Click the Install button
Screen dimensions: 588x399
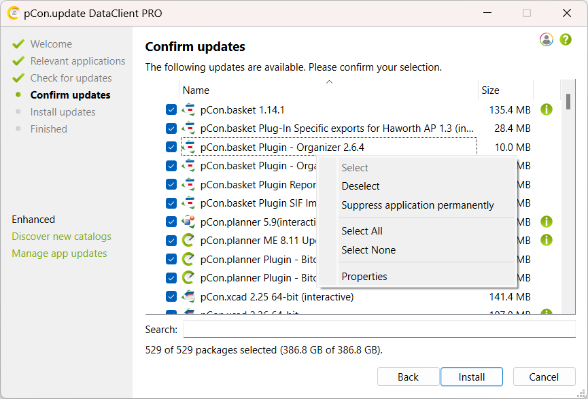[471, 377]
